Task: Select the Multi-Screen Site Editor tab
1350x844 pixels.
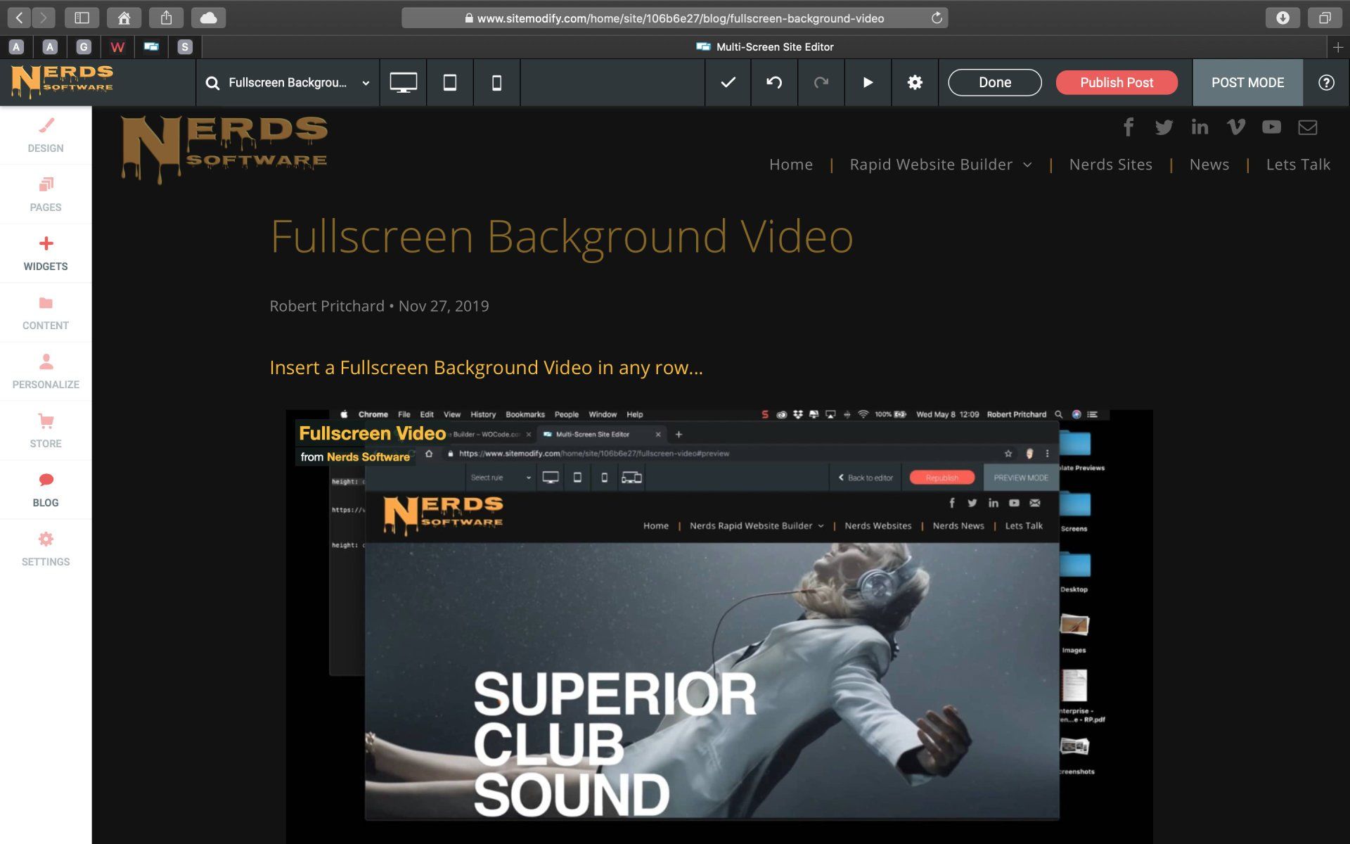Action: pos(764,47)
